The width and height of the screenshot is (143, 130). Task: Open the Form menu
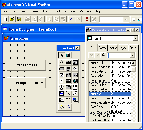47,11
